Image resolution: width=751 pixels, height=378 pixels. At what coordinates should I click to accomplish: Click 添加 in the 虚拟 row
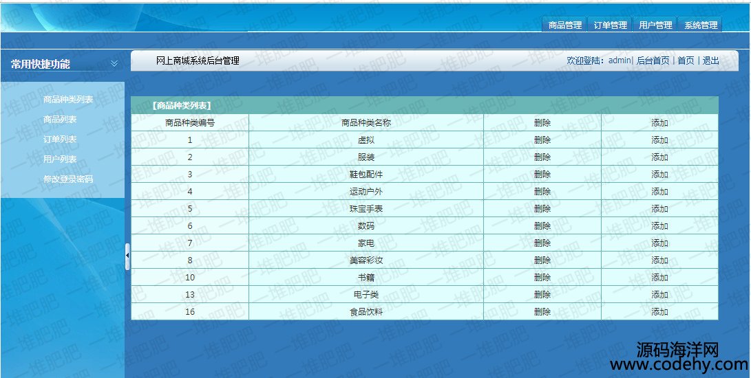click(659, 140)
